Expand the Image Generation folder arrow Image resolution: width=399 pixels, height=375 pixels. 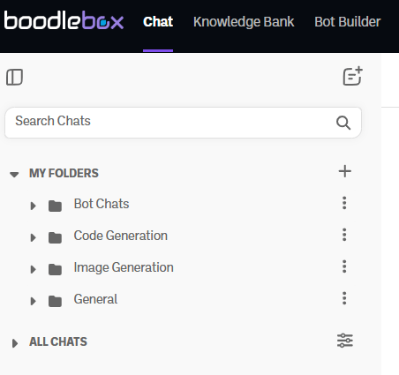coord(34,269)
